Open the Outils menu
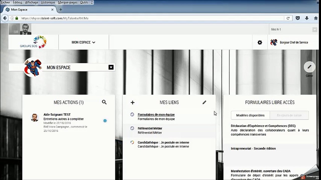The width and height of the screenshot is (321, 180). click(84, 2)
